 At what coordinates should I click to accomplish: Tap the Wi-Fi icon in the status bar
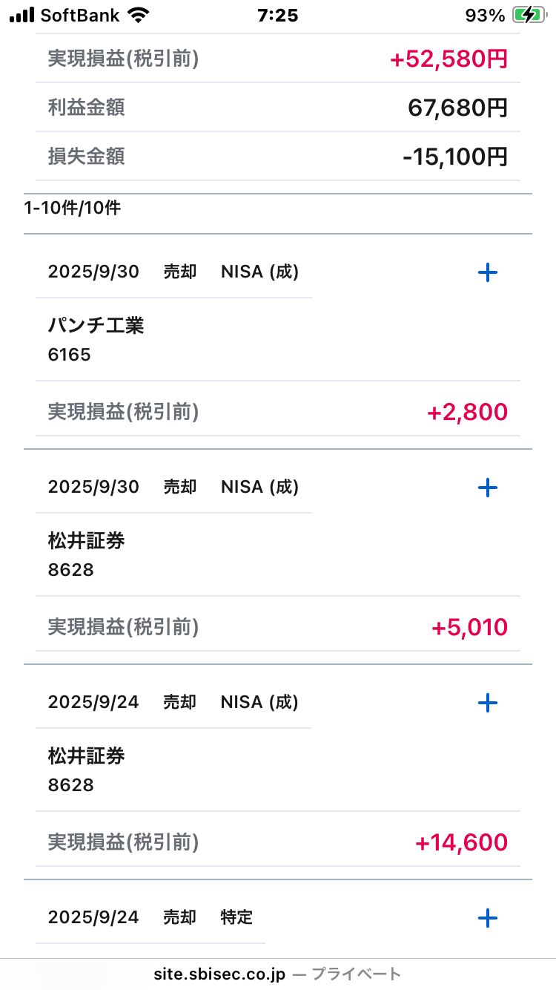pos(137,15)
